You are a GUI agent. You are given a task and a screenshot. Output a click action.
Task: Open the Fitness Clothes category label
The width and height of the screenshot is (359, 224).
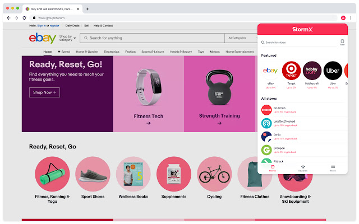click(255, 197)
